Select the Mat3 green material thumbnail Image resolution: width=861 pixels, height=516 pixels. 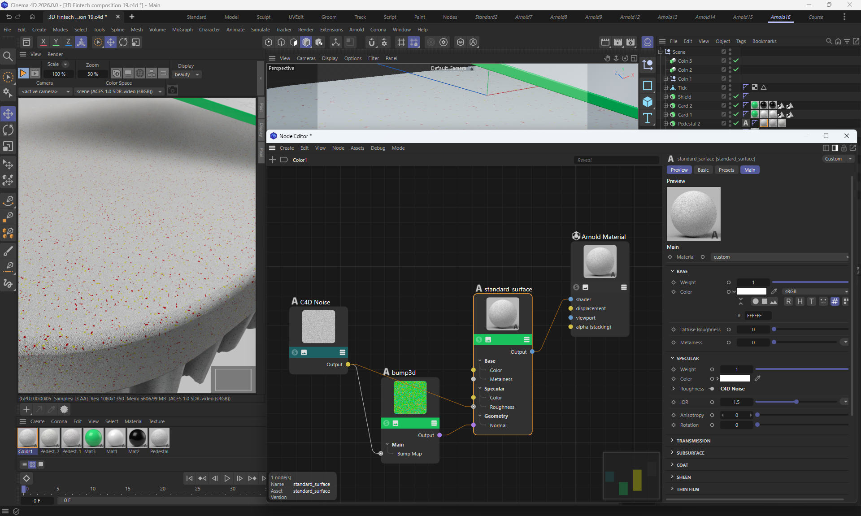pyautogui.click(x=93, y=438)
